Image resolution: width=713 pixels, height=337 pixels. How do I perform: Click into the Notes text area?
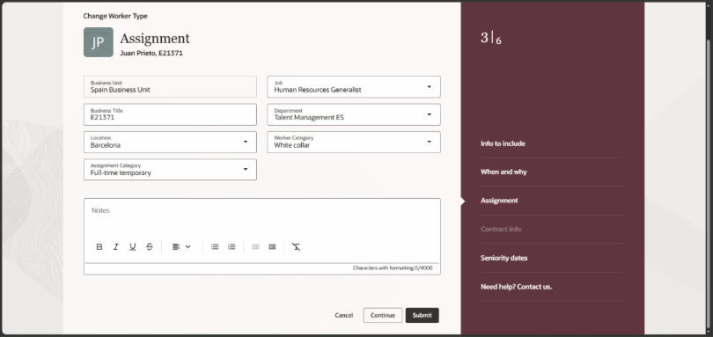(262, 217)
